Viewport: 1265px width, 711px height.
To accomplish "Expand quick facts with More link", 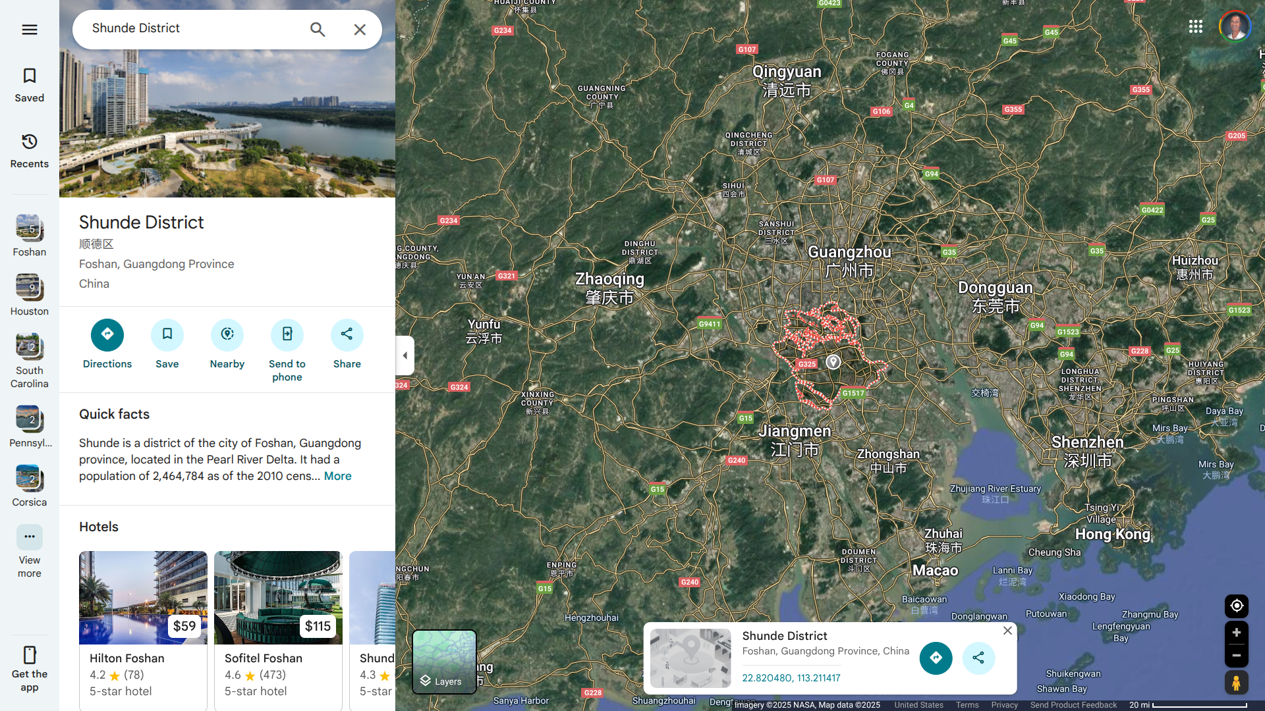I will tap(337, 476).
